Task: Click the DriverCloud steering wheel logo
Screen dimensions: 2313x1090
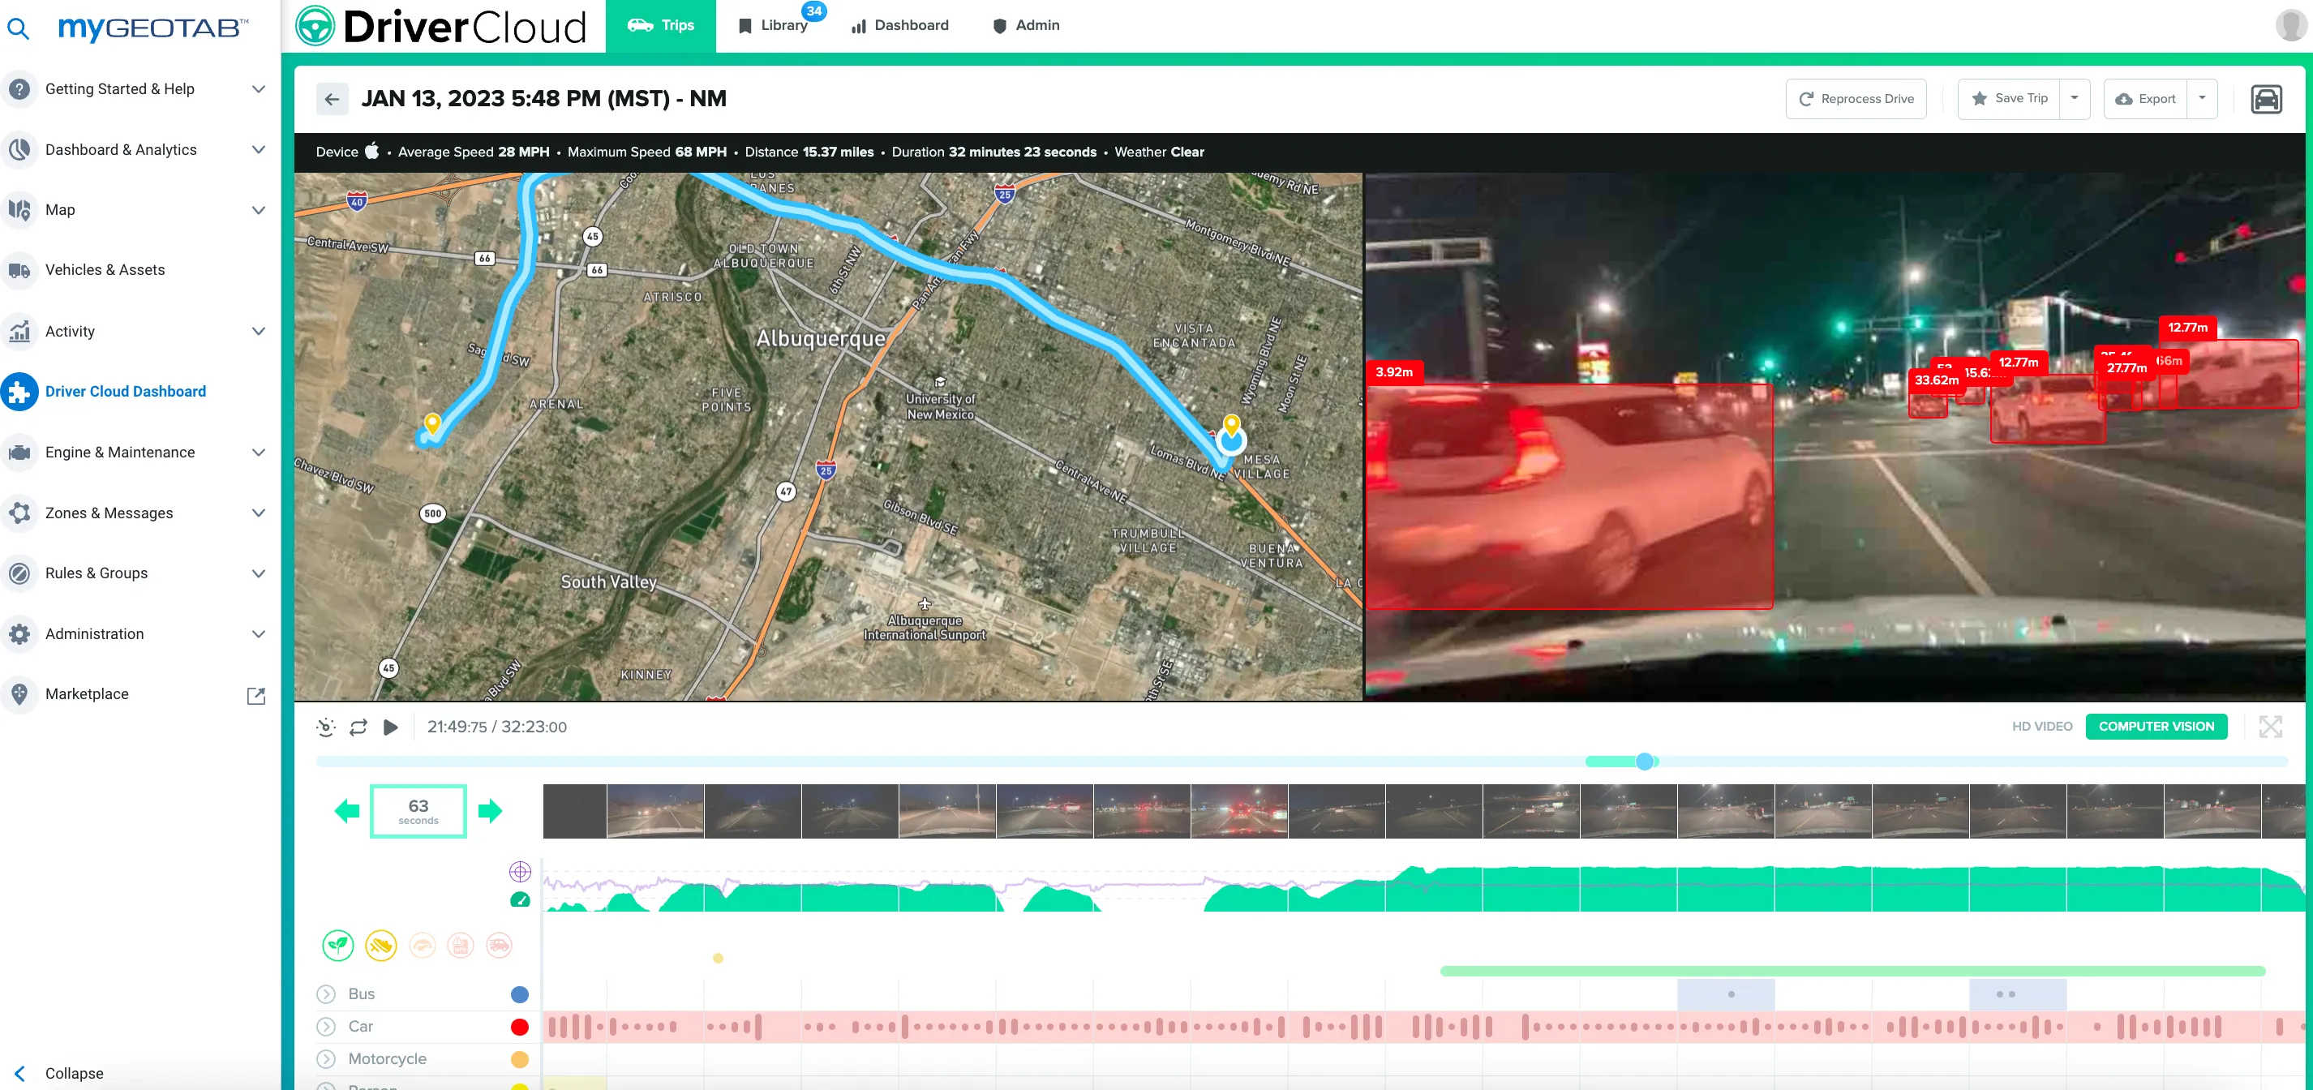Action: (315, 25)
